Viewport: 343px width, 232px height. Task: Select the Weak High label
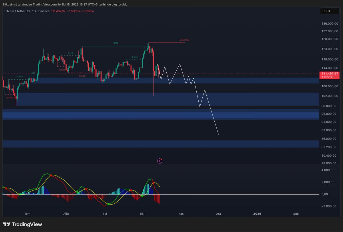[185, 40]
